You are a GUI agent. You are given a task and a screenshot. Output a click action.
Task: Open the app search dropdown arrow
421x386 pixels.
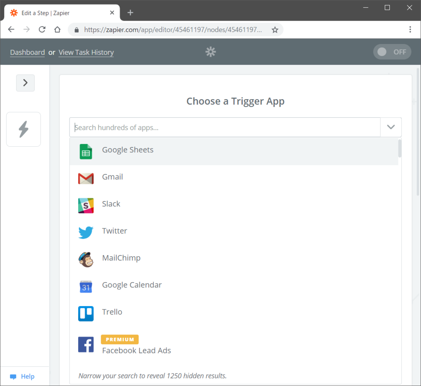[x=391, y=127]
